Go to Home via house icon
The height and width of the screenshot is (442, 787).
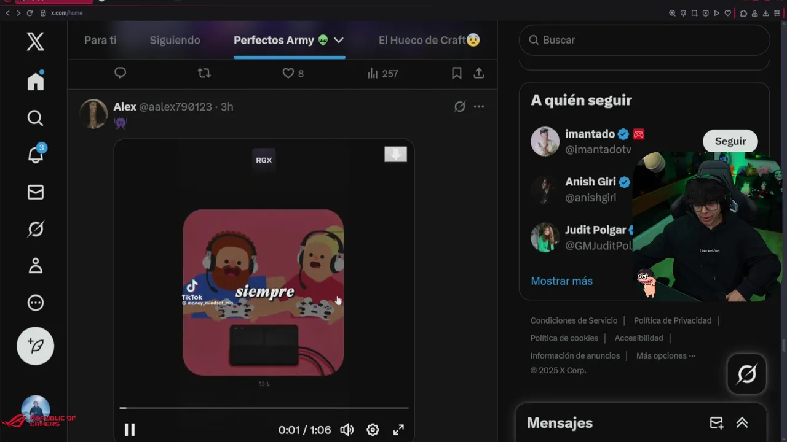pos(36,80)
